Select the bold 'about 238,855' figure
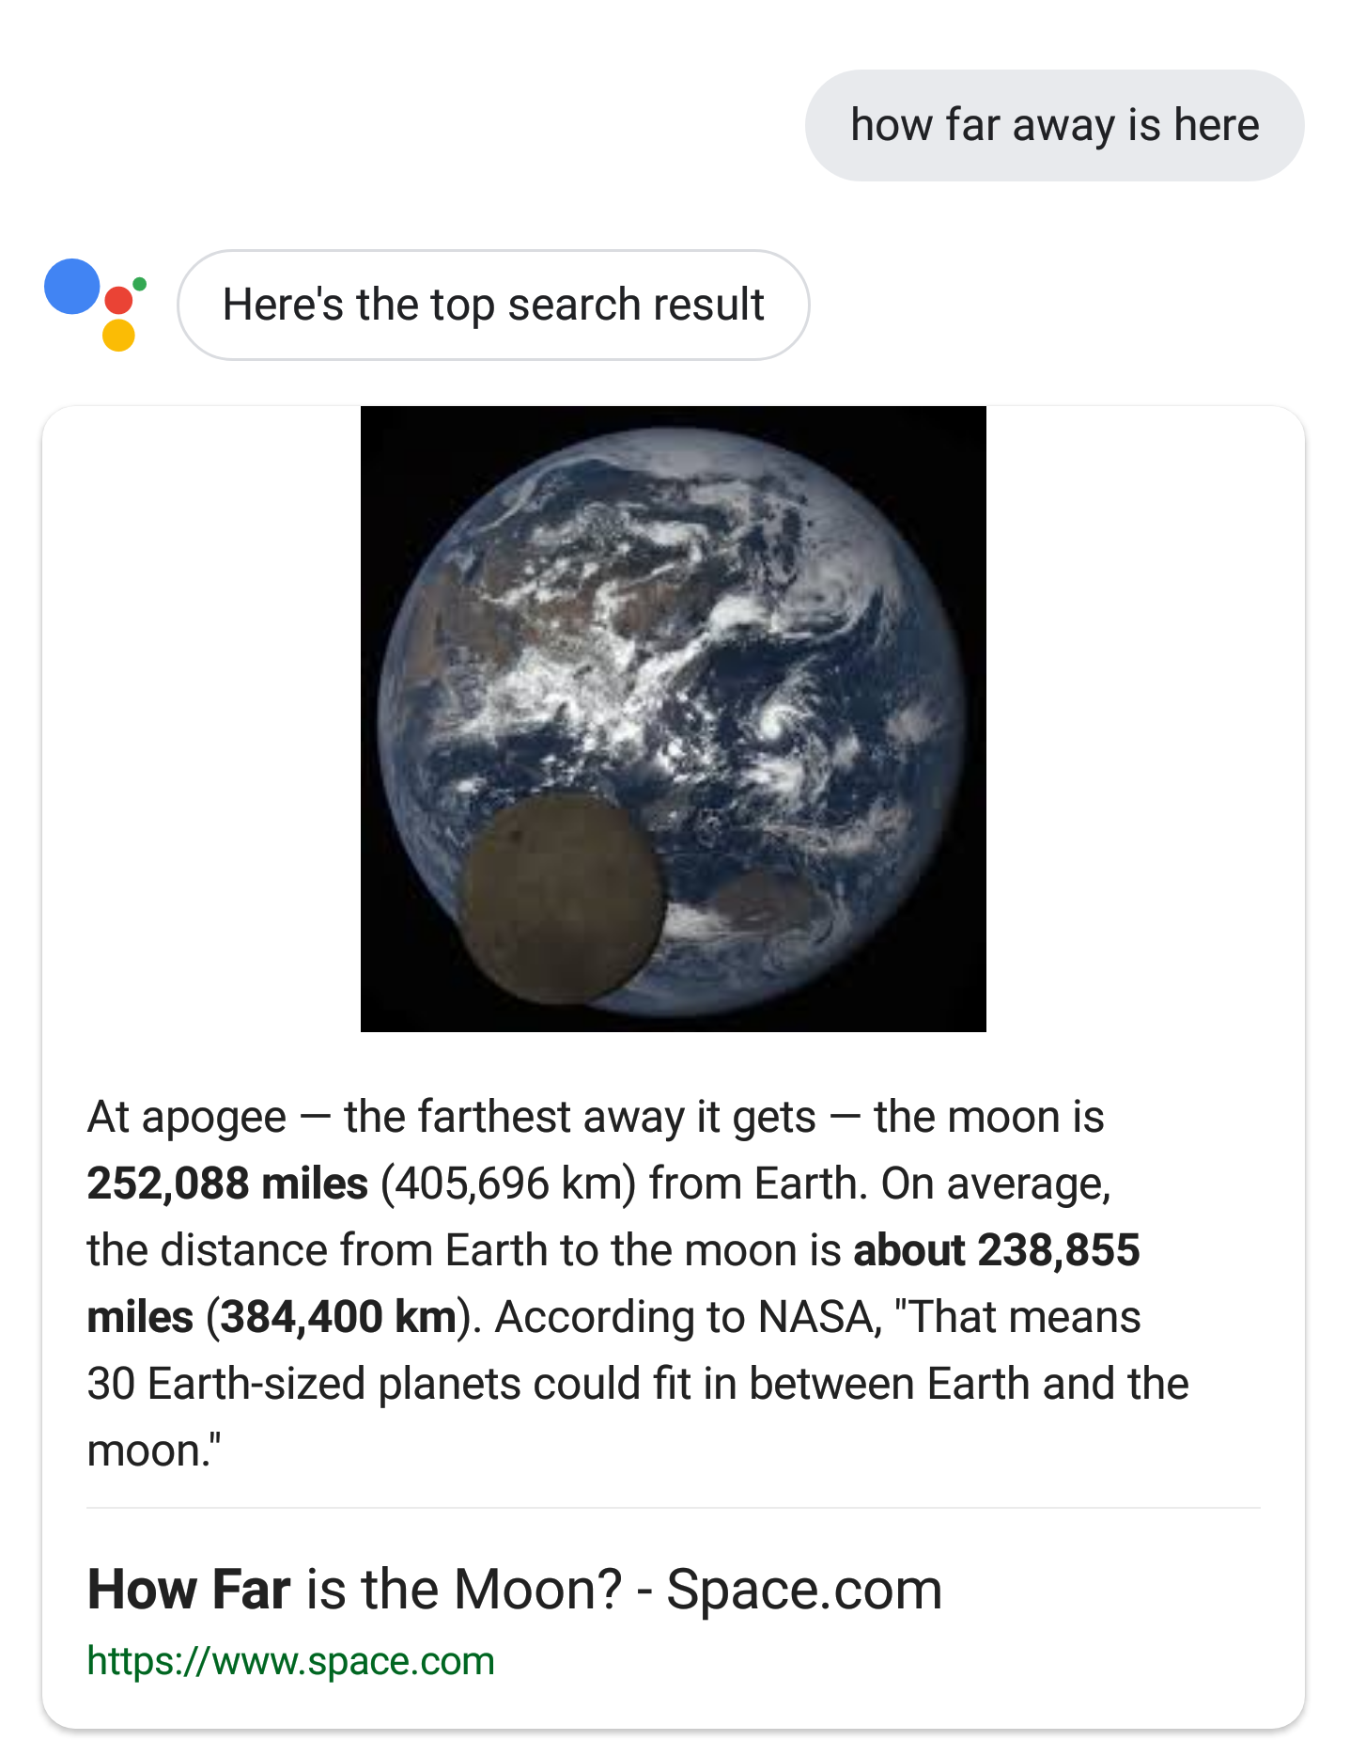The height and width of the screenshot is (1756, 1350). [996, 1250]
